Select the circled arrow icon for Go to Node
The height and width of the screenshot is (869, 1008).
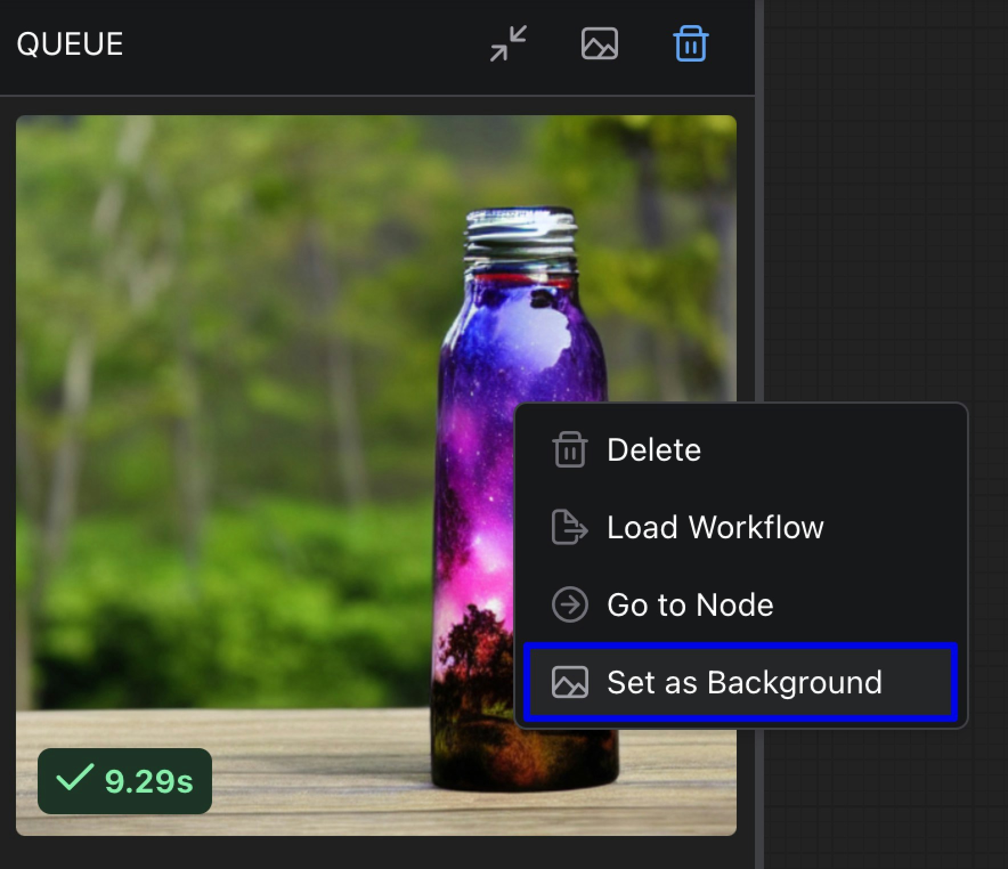coord(569,606)
